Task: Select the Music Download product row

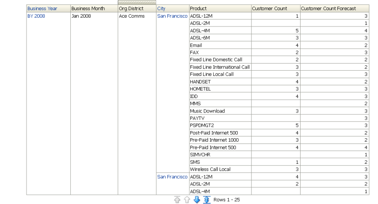Action: click(207, 111)
